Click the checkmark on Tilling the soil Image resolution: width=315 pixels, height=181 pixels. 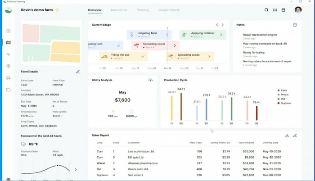[x=143, y=56]
